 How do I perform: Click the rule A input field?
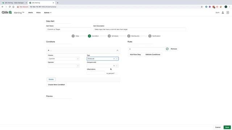click(146, 49)
